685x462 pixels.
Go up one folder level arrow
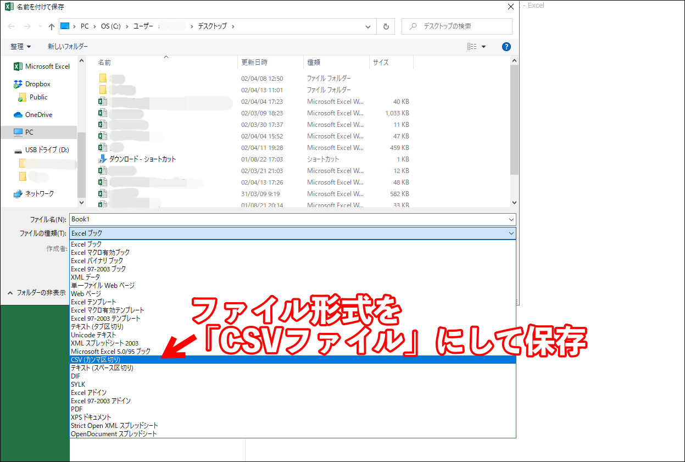51,26
